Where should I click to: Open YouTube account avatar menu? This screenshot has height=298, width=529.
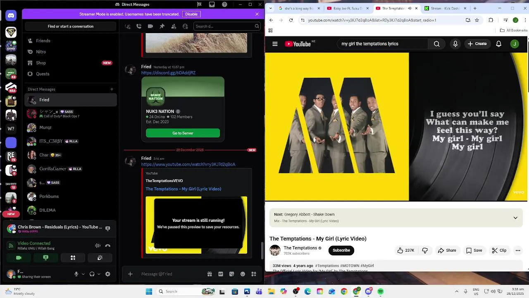(515, 44)
